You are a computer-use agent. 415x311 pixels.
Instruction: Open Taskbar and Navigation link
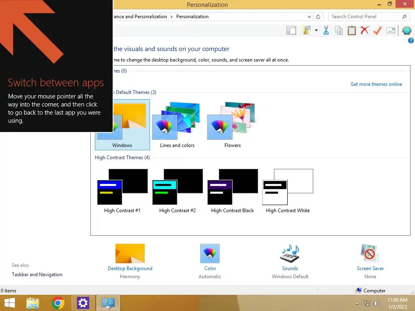click(x=37, y=275)
